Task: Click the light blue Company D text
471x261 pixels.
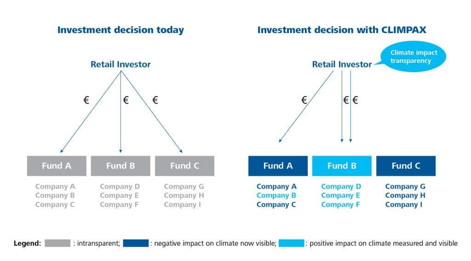Action: click(x=341, y=187)
